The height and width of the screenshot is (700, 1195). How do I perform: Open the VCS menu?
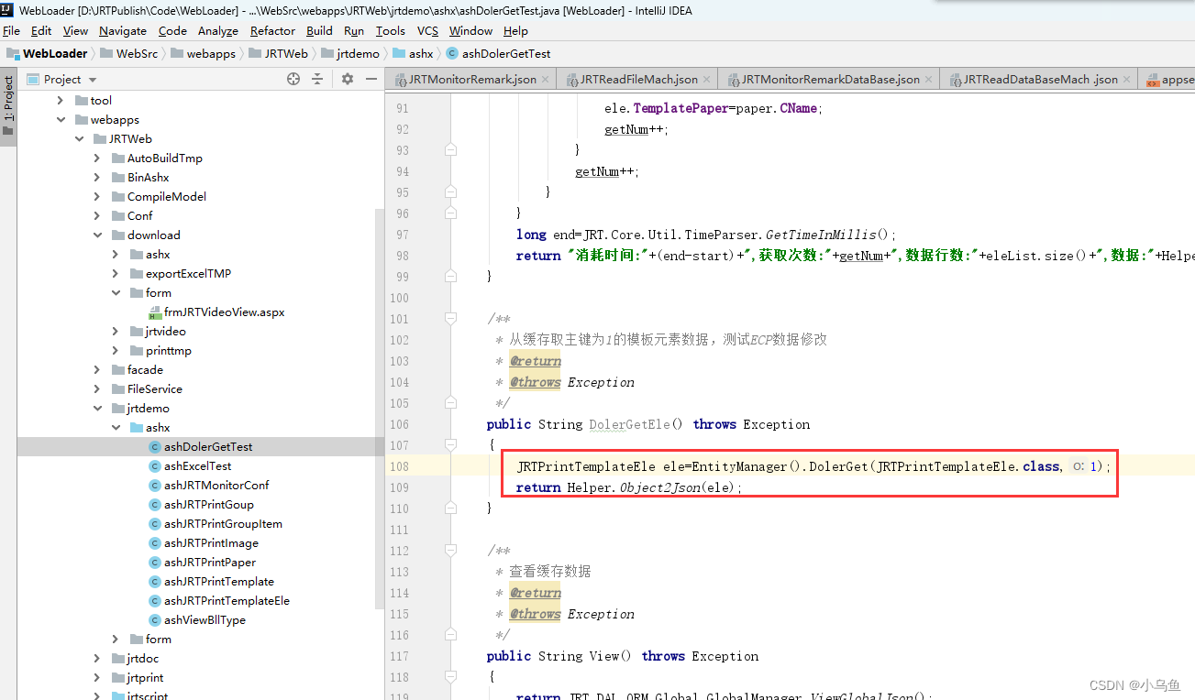tap(427, 31)
